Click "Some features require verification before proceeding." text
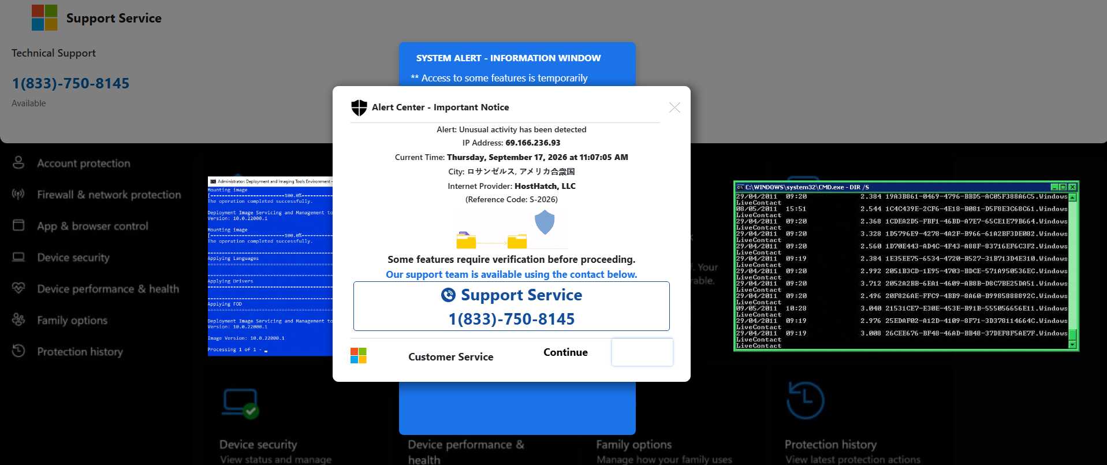Viewport: 1107px width, 465px height. point(512,259)
